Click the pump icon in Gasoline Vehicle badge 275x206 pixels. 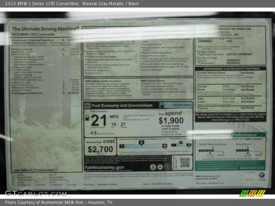click(162, 105)
